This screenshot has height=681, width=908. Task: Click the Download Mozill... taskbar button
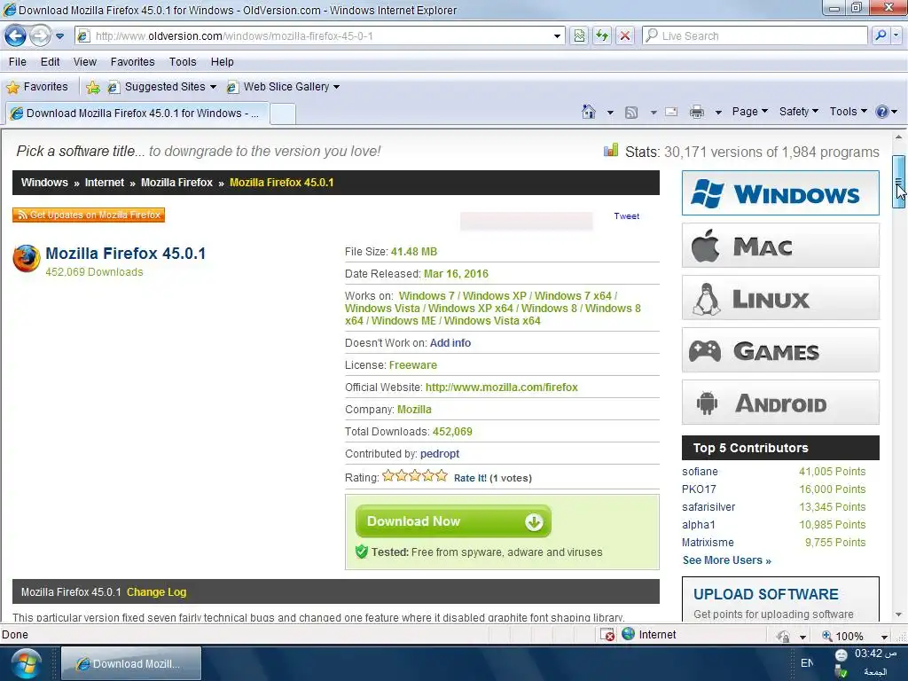tap(131, 663)
